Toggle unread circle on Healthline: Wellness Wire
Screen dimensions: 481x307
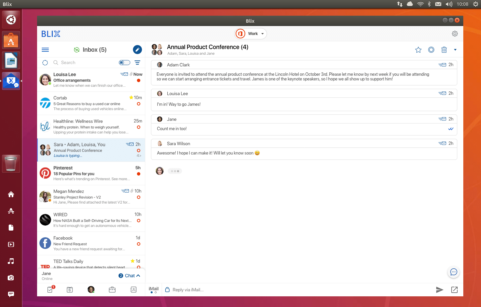point(139,127)
